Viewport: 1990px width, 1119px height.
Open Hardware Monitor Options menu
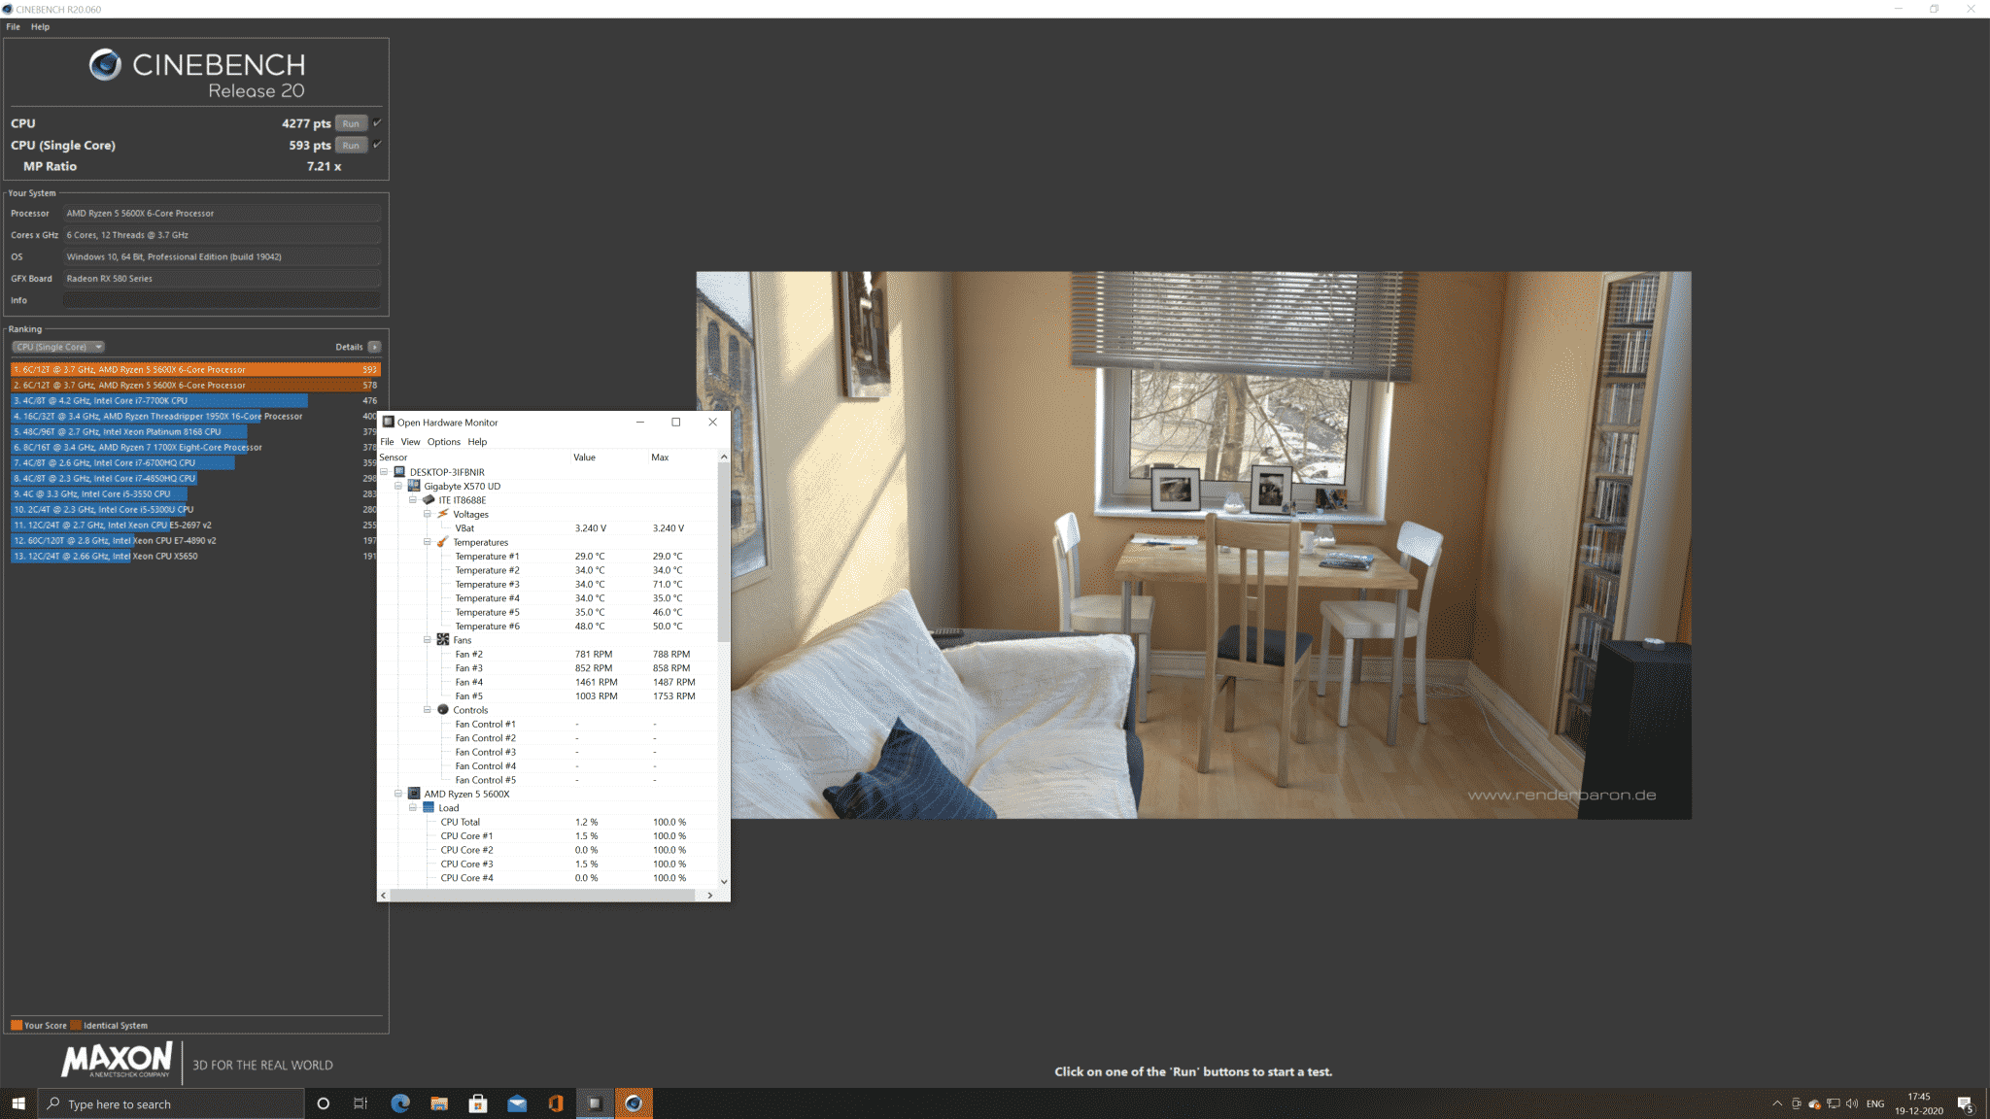(444, 442)
